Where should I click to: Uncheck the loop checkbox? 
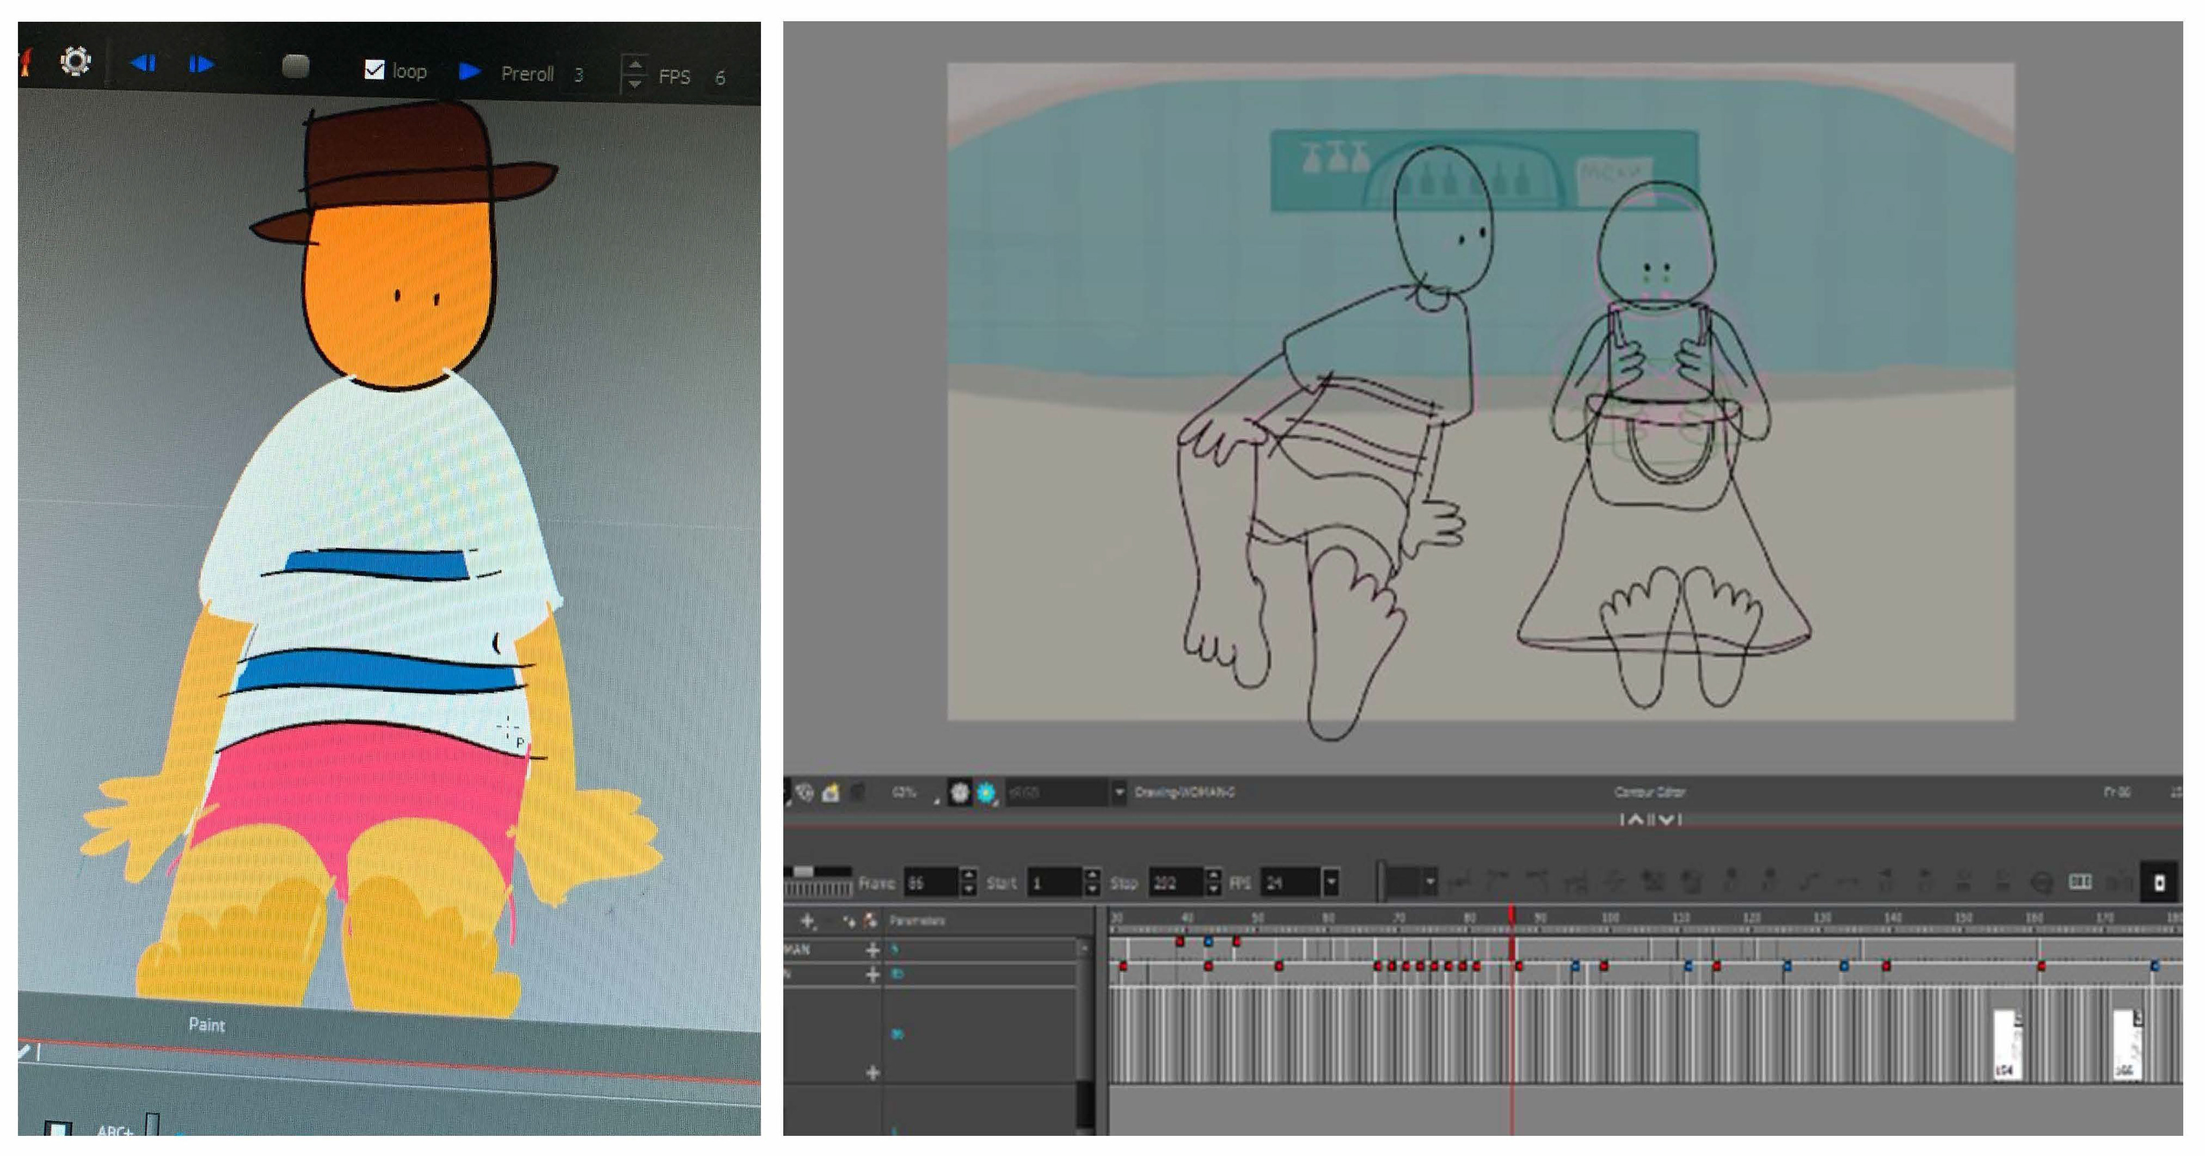374,69
